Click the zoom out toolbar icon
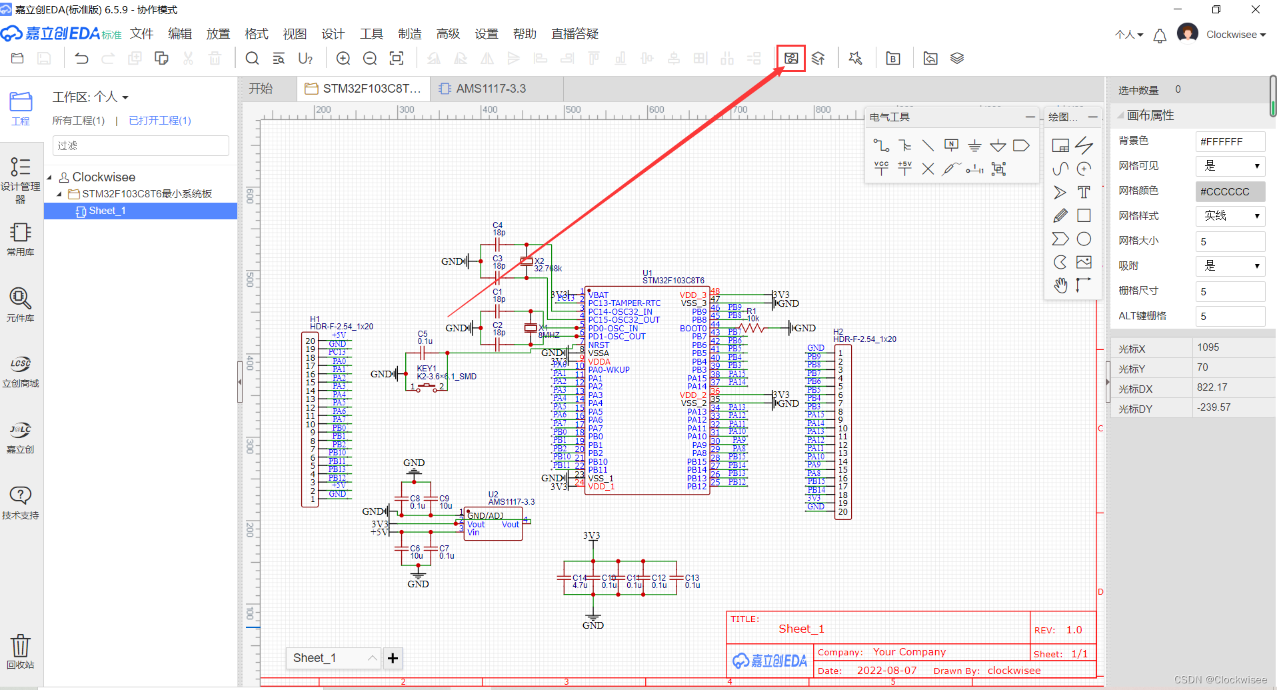 point(370,59)
